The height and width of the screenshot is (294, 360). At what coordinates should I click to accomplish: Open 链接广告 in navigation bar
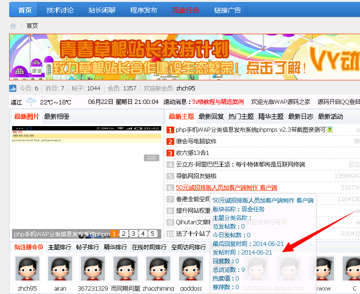tap(228, 10)
